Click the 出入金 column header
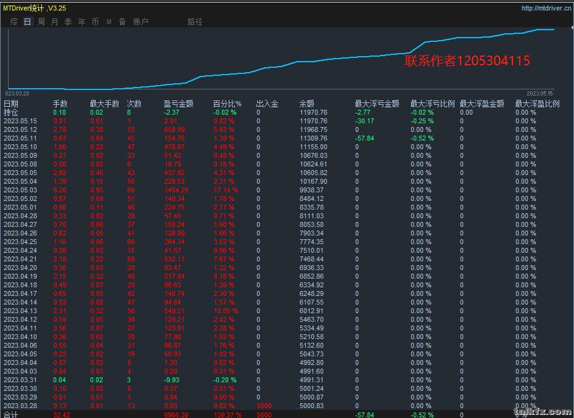Screen dimensions: 574x418 tap(267, 104)
